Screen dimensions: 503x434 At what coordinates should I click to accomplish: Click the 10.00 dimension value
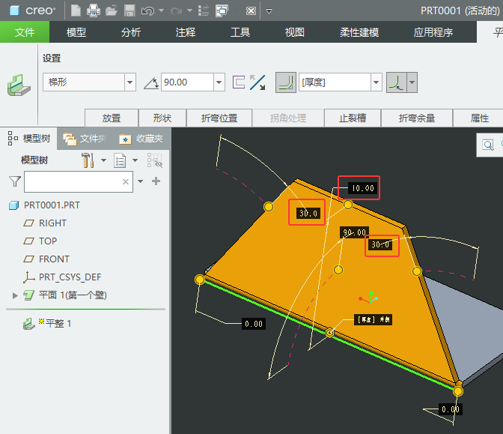coord(363,188)
